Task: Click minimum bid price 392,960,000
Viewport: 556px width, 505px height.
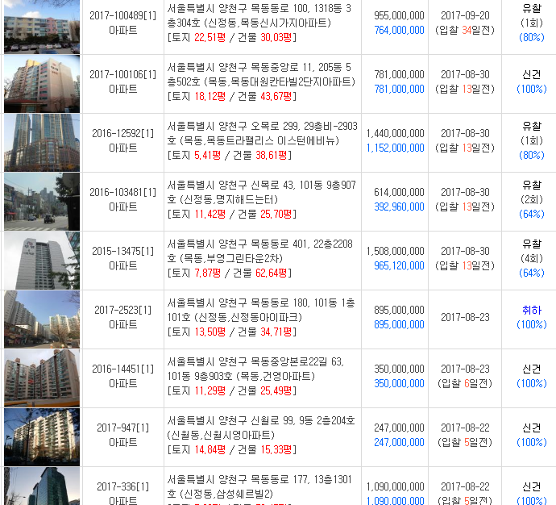Action: coord(399,207)
